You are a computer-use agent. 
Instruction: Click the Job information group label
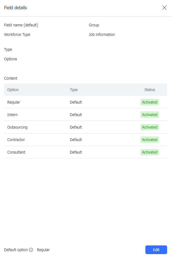102,35
